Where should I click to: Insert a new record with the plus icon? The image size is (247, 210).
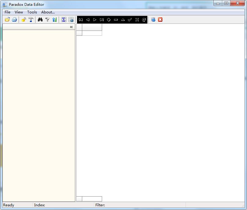[x=109, y=20]
